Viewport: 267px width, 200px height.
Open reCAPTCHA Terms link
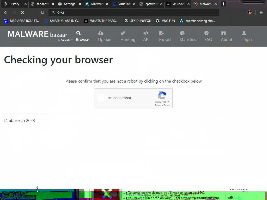pyautogui.click(x=167, y=105)
